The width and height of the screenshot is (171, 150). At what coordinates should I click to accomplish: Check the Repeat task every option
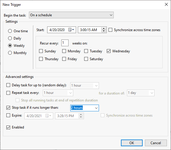[8, 93]
